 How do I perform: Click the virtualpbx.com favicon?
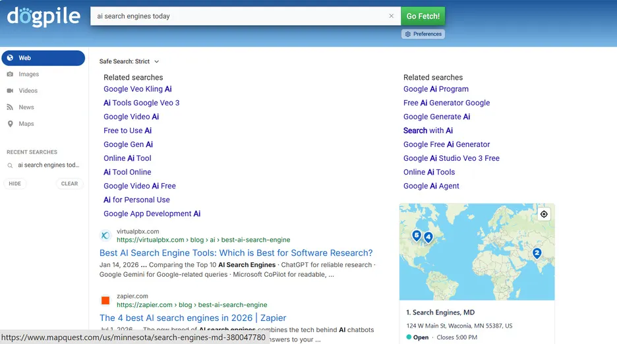pos(105,235)
